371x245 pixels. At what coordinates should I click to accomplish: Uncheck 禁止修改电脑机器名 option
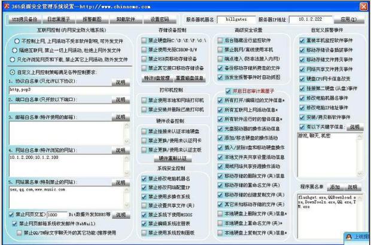(144, 179)
